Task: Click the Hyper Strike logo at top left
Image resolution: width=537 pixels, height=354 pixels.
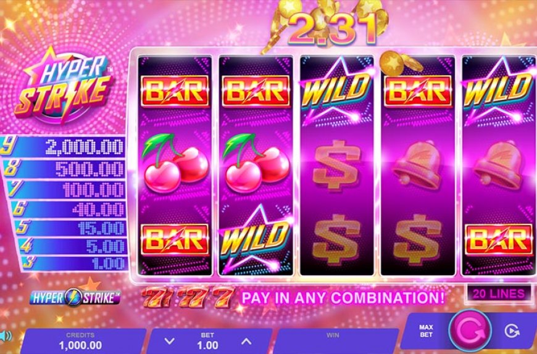Action: [x=64, y=86]
